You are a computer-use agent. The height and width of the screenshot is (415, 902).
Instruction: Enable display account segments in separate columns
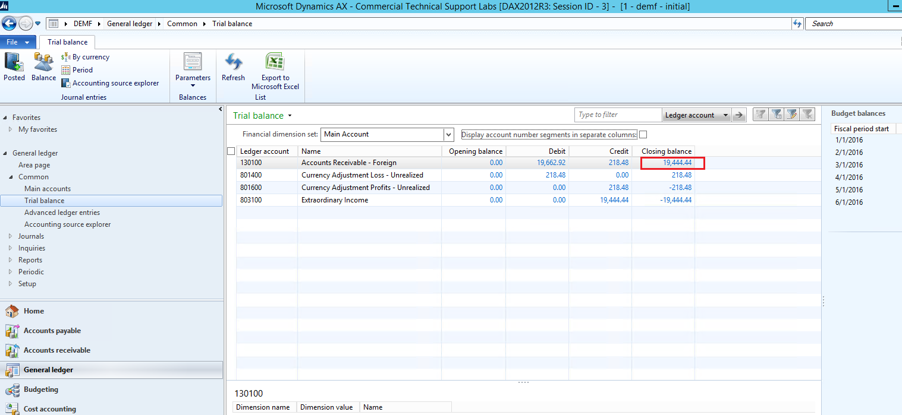(643, 135)
